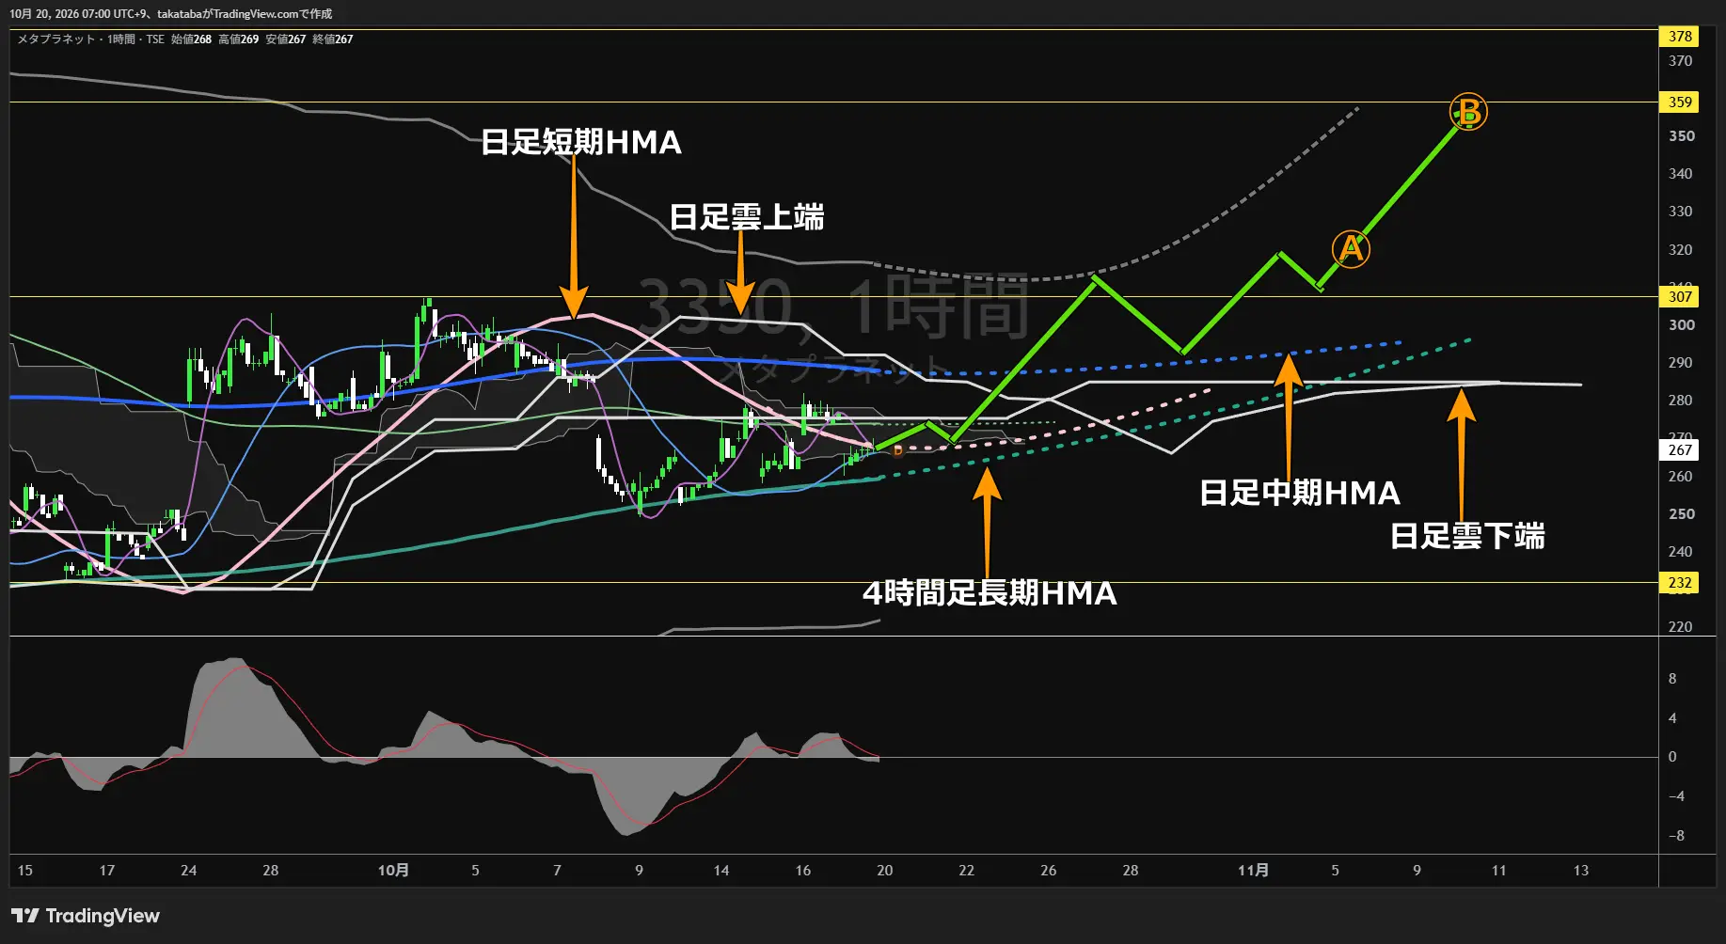Select date 14 on the time axis

click(720, 871)
